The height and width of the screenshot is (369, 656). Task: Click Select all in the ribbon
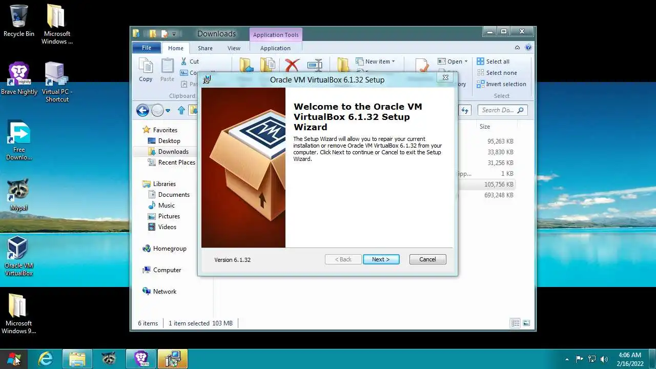pos(493,61)
